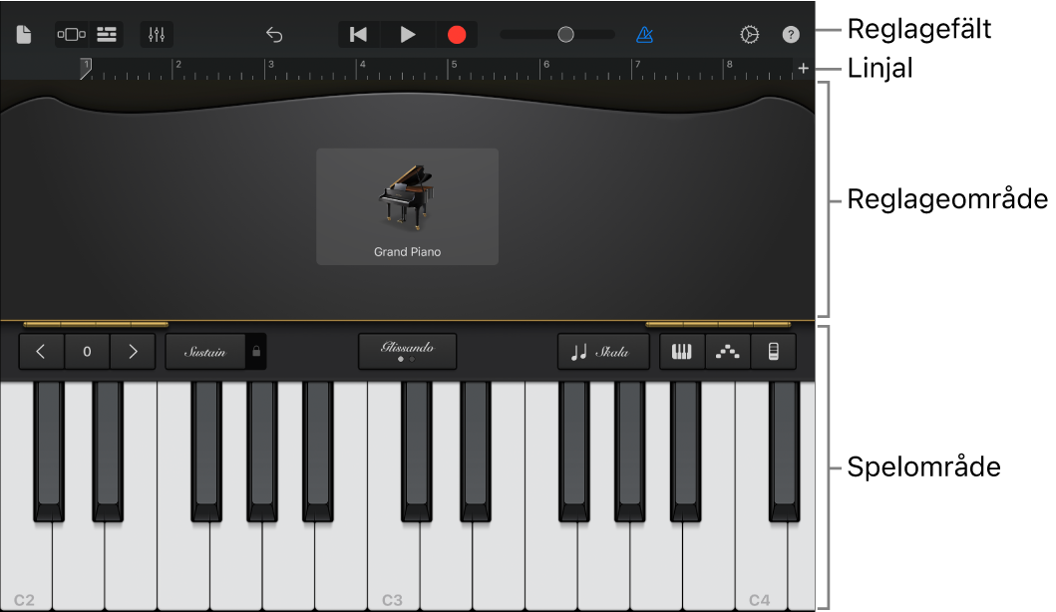Image resolution: width=1056 pixels, height=612 pixels.
Task: Lock the Sustain control
Action: click(254, 351)
